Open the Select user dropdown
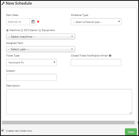This screenshot has height=136, width=139. click(41, 49)
